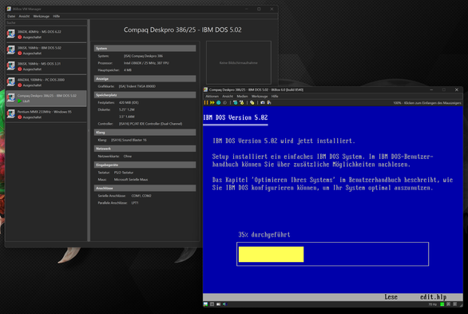Click the icon of the Pentium MMX machine
The width and height of the screenshot is (468, 314).
click(x=11, y=113)
